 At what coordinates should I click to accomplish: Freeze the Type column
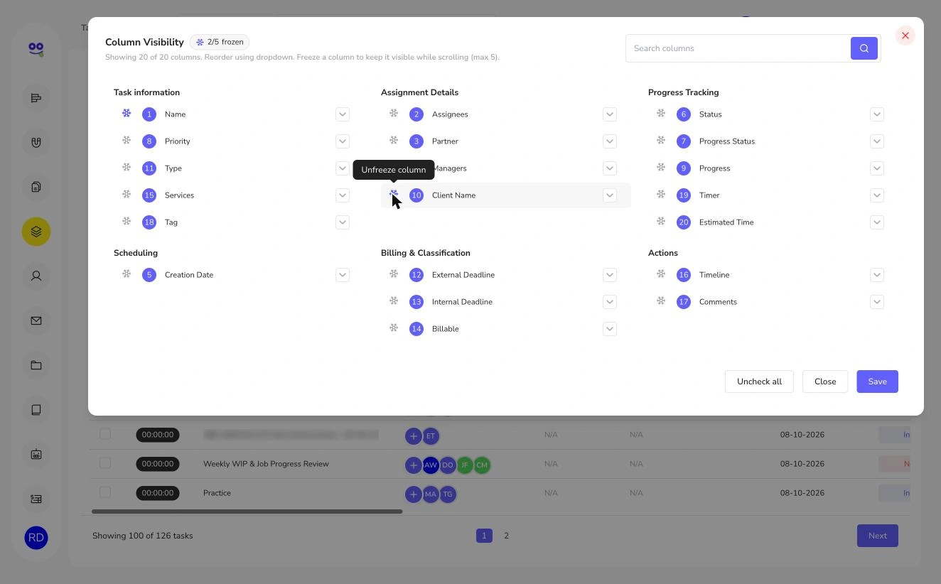(127, 167)
